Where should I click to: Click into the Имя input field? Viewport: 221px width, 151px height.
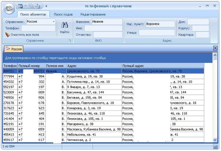[x=103, y=28]
